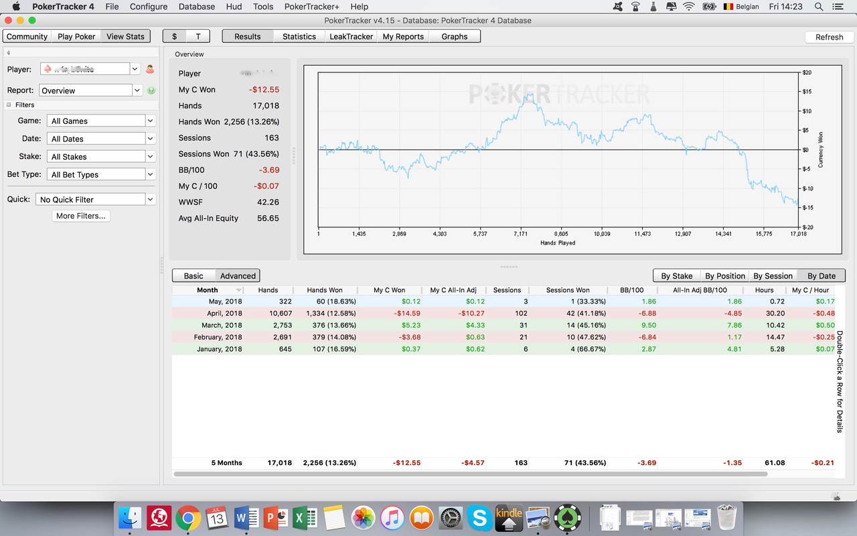Click the green help icon next to Report
The image size is (857, 536).
click(x=151, y=90)
